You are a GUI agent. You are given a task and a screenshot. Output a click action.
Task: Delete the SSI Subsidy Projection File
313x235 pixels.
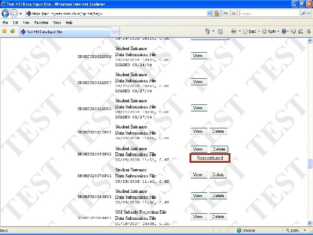tap(218, 217)
